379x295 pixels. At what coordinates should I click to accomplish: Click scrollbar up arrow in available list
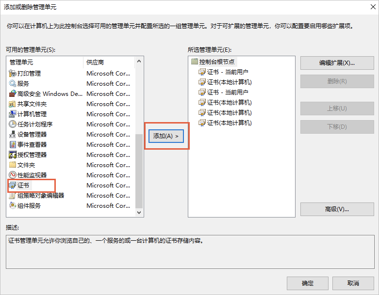tap(139, 62)
